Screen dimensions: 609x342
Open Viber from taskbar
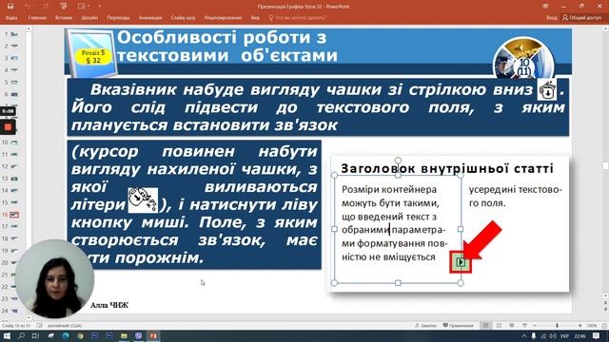pos(139,336)
